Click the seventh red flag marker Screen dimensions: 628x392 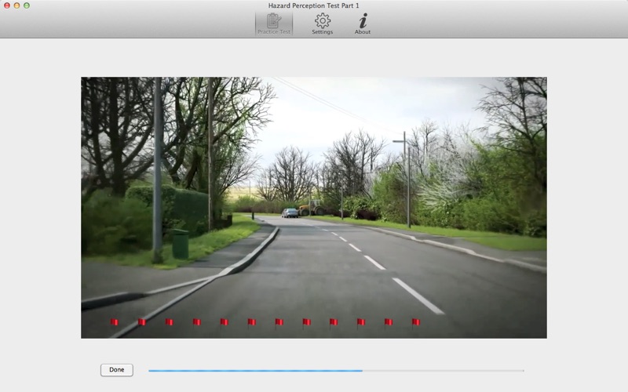(x=279, y=322)
